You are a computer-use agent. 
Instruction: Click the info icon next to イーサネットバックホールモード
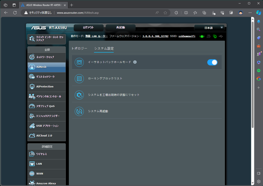coord(135,62)
